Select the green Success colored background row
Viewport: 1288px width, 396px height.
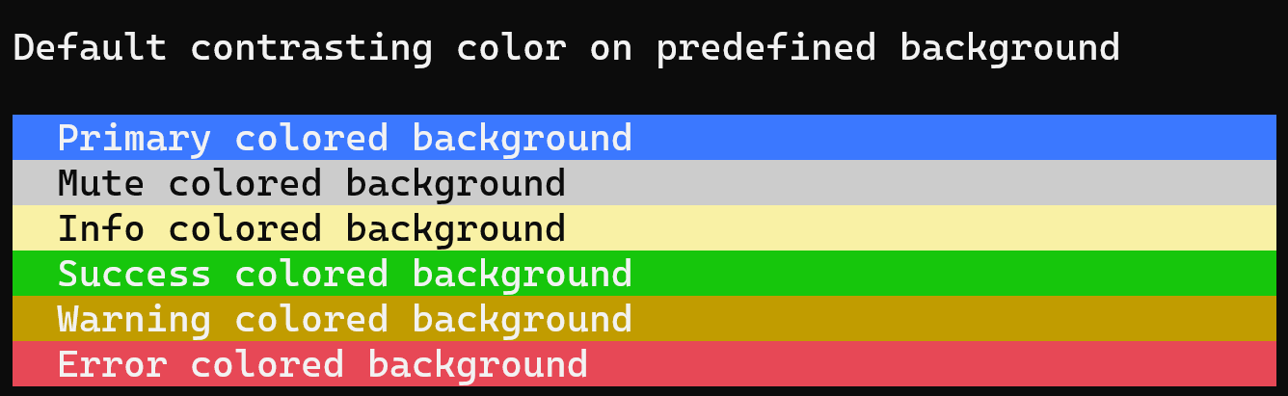pyautogui.click(x=644, y=274)
